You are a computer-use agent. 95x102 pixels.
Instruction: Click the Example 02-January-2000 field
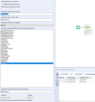pyautogui.click(x=14, y=98)
